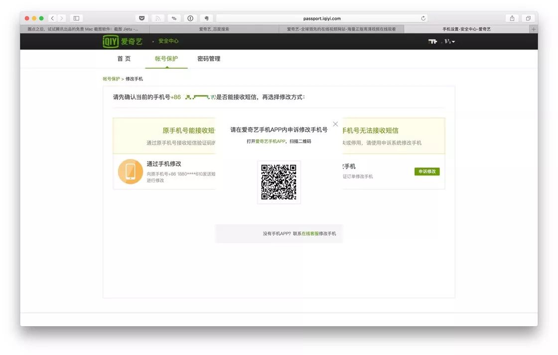Viewport: 558px width, 355px height.
Task: Click the 帐号保护 breadcrumb link
Action: pyautogui.click(x=112, y=79)
